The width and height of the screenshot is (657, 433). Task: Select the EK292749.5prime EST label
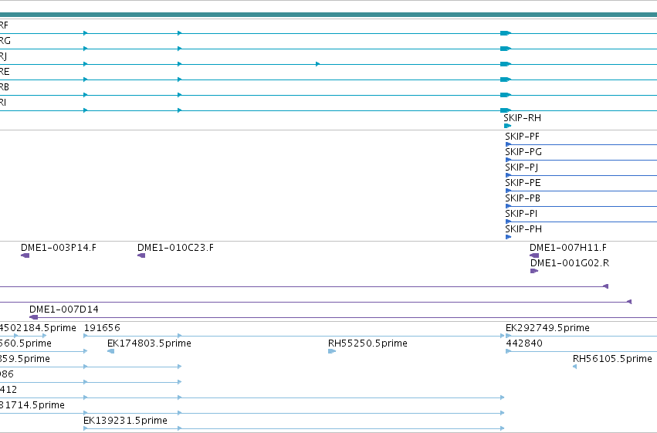(547, 328)
